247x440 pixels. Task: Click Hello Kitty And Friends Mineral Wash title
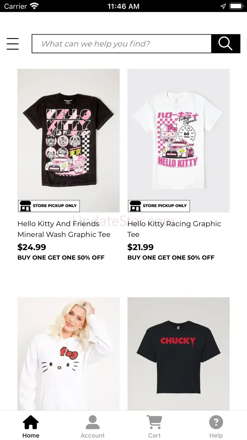coord(64,229)
